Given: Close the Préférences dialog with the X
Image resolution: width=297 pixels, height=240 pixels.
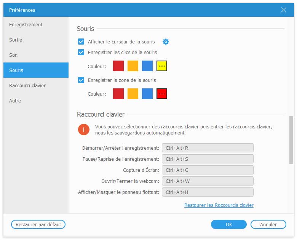Looking at the screenshot, I should [x=283, y=10].
